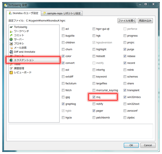Open the コミット settings category

[19, 35]
